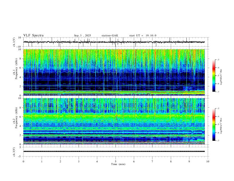Viewport: 234px width, 181px height.
Task: Click the log(PSD) label beside ch.1 colorbar
Action: pyautogui.click(x=221, y=77)
